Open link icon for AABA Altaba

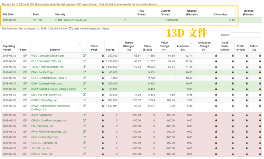tap(84, 115)
